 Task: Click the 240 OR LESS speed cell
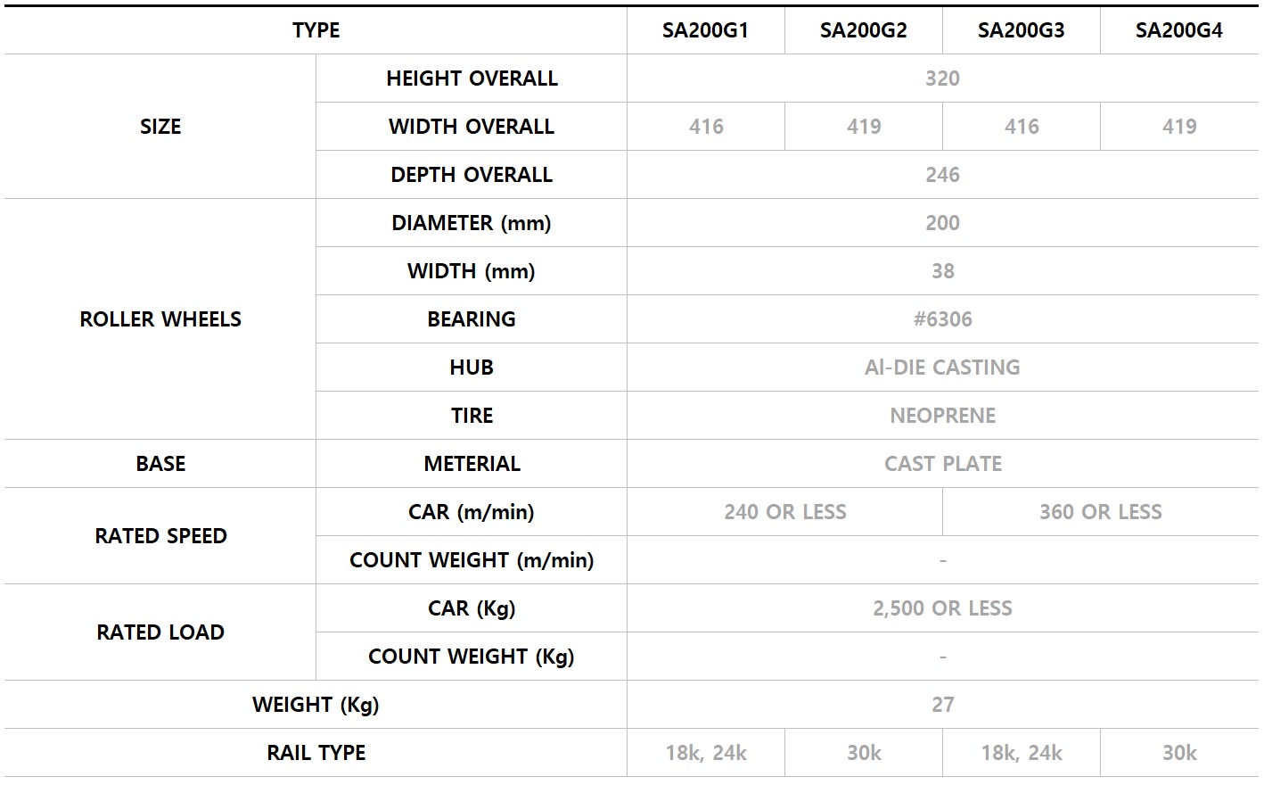click(784, 512)
